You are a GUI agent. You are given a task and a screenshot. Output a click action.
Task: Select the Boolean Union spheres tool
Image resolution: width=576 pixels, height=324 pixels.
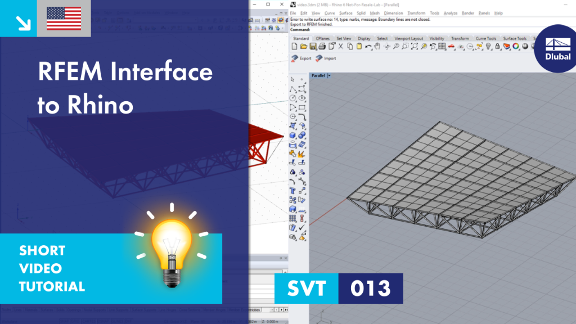click(x=302, y=135)
